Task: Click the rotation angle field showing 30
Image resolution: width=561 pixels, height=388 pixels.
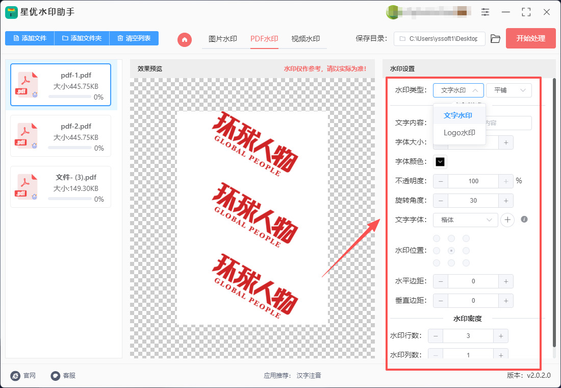Action: click(x=473, y=201)
